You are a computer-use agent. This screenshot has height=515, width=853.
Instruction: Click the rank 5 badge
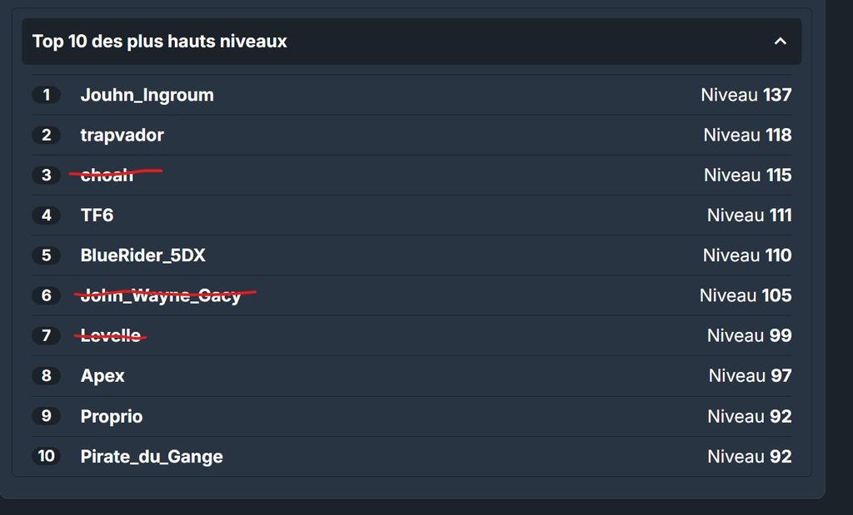coord(47,255)
